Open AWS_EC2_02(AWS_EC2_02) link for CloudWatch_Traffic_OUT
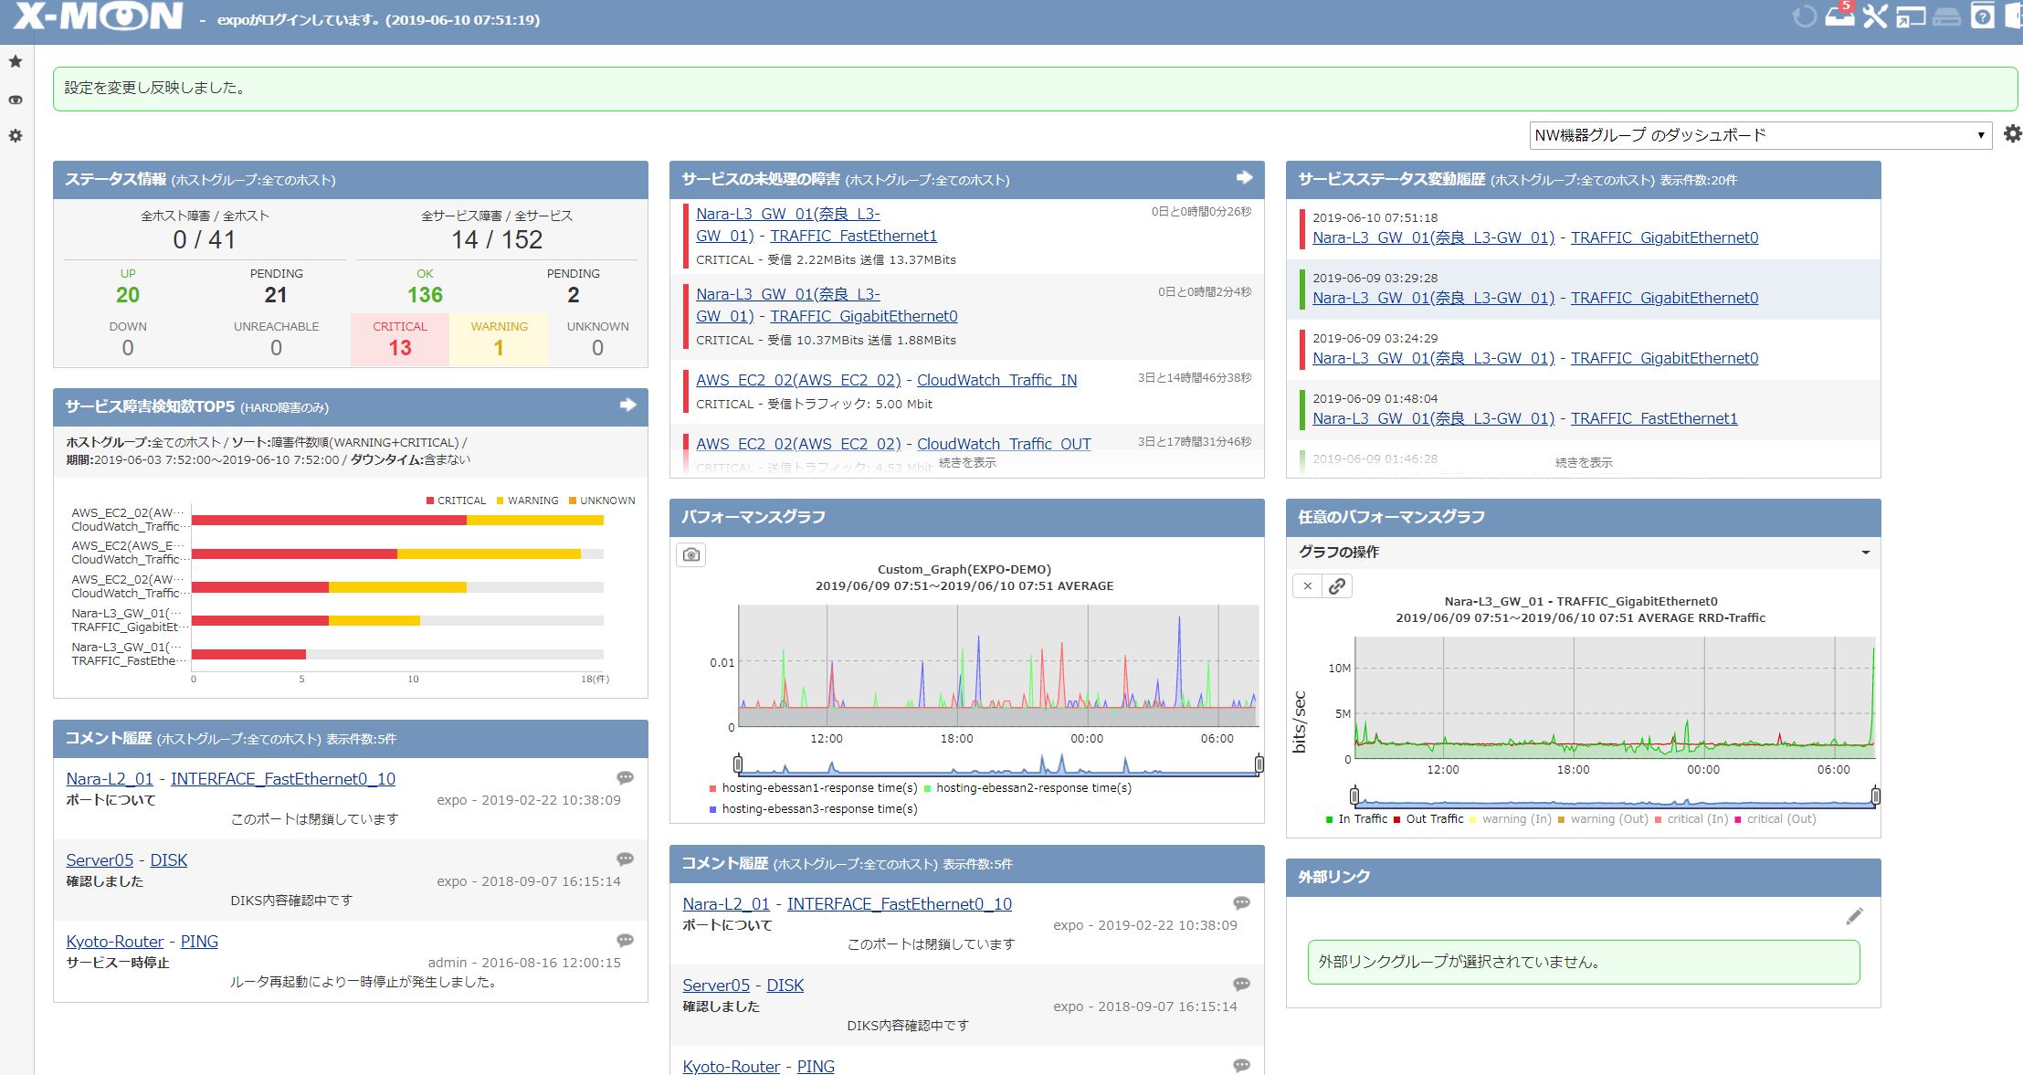Image resolution: width=2023 pixels, height=1075 pixels. click(x=798, y=444)
